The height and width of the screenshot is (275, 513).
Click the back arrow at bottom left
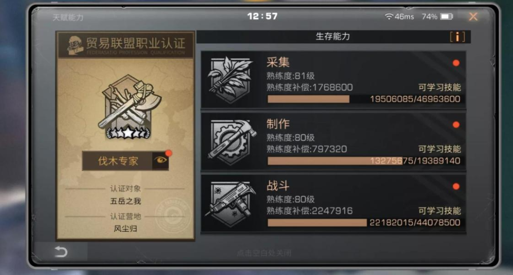(60, 252)
